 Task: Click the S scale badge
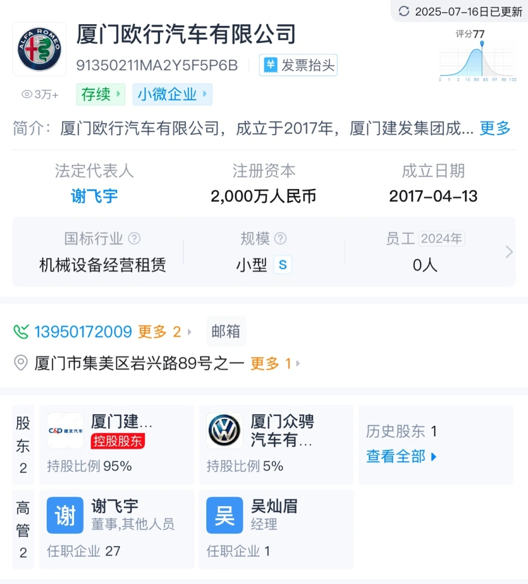pyautogui.click(x=283, y=265)
